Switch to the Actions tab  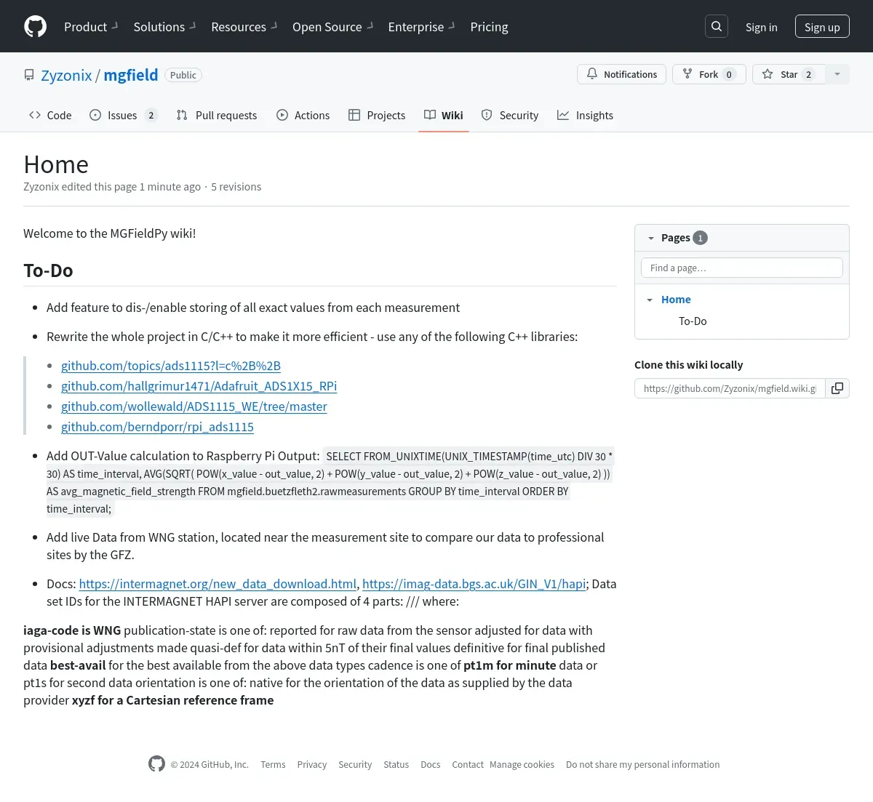(x=303, y=115)
